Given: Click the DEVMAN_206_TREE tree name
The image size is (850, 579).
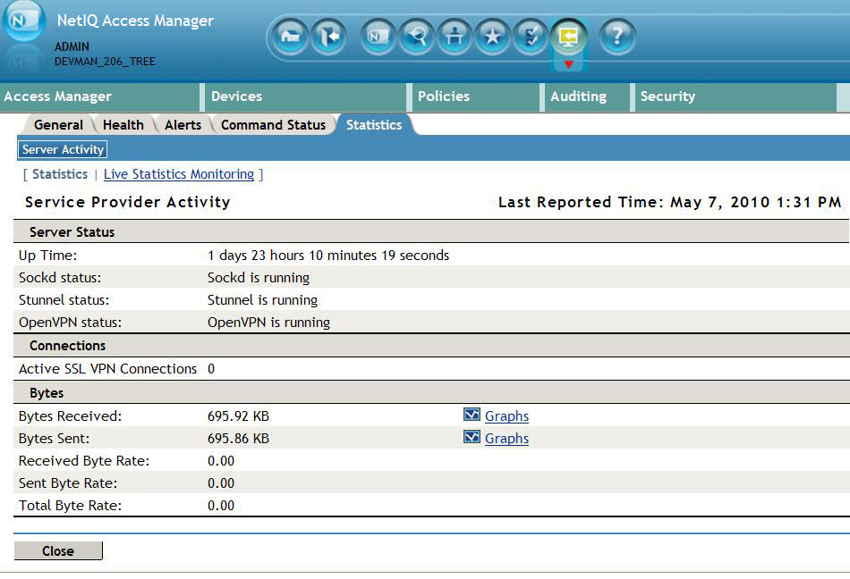Looking at the screenshot, I should point(105,62).
